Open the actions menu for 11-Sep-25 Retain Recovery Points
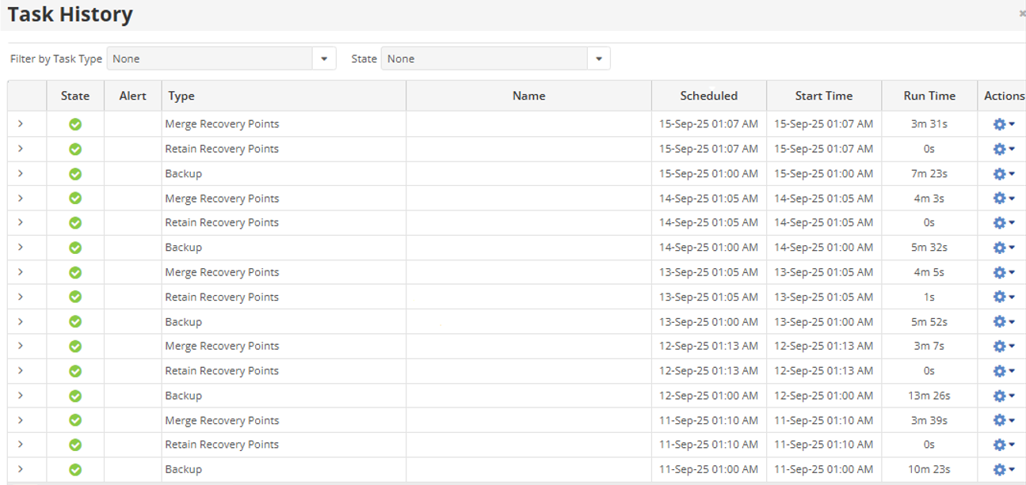Image resolution: width=1026 pixels, height=485 pixels. tap(1004, 445)
